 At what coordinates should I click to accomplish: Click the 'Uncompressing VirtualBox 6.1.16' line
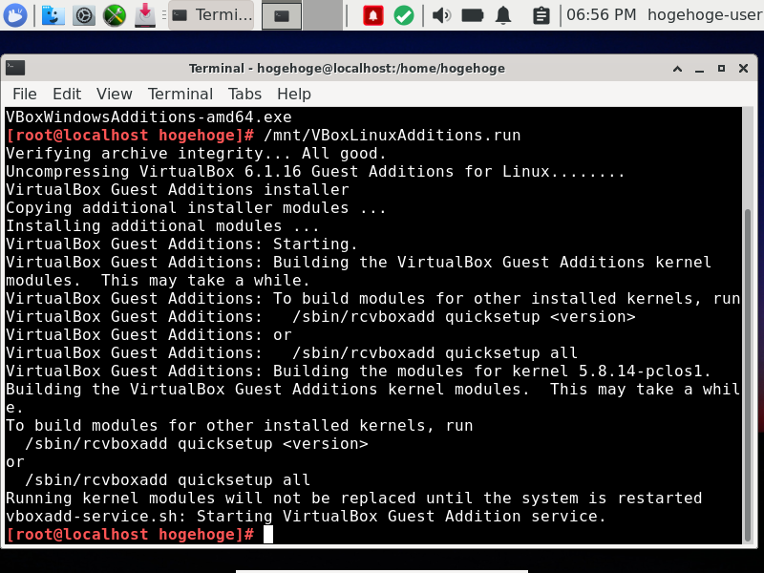[x=315, y=172]
